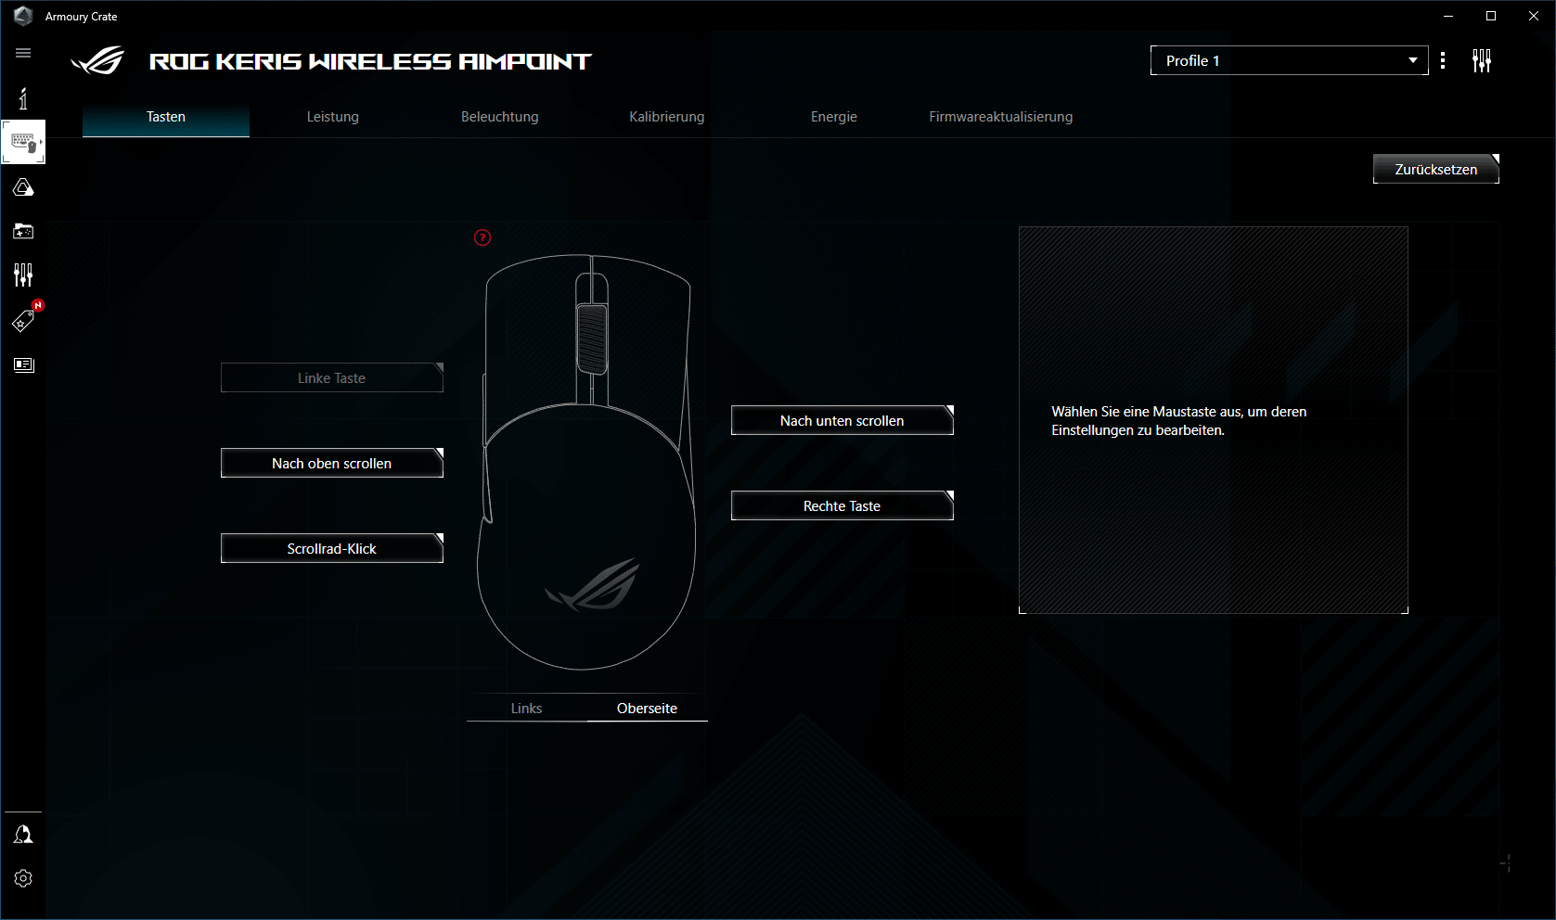
Task: Open the Game Library sidebar icon
Action: click(23, 231)
